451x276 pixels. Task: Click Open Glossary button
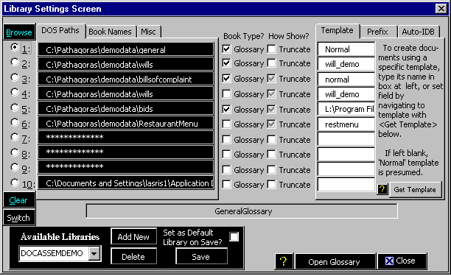tap(335, 261)
